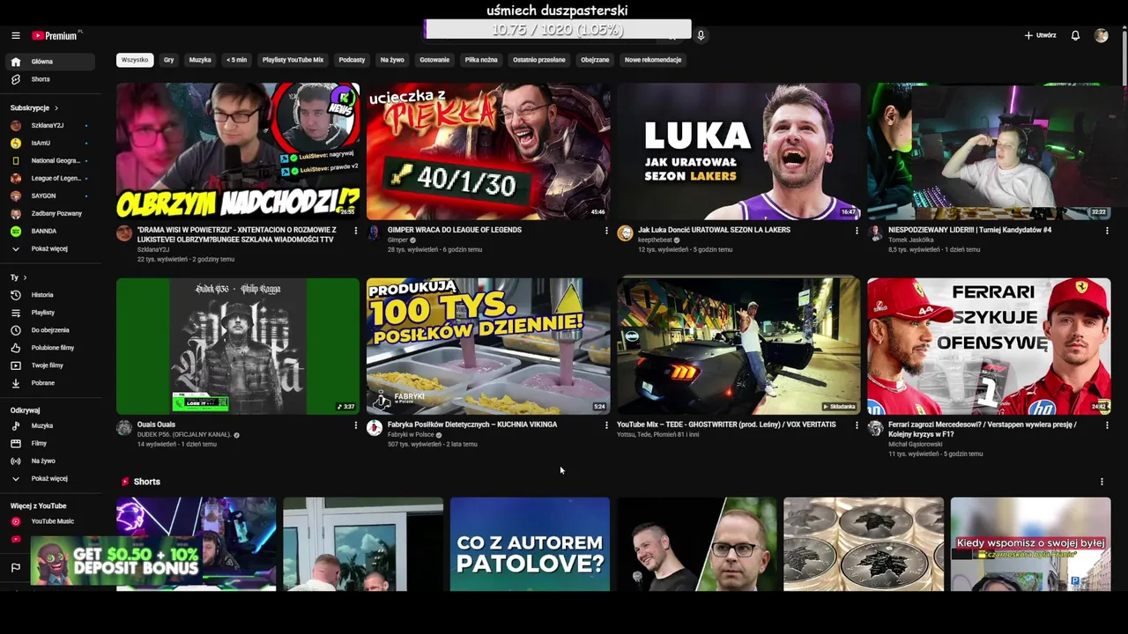Select the Wszystko filter chip
The height and width of the screenshot is (634, 1128).
coord(135,60)
